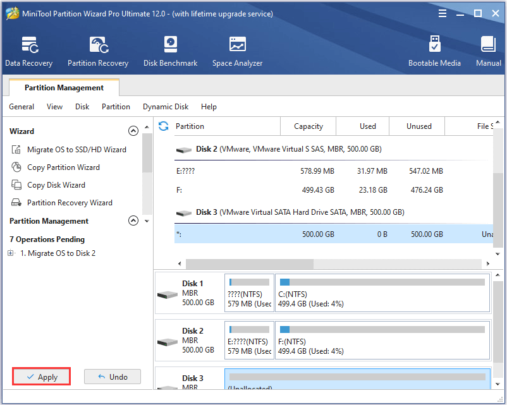Start the Copy Disk Wizard
The height and width of the screenshot is (405, 507).
(56, 185)
